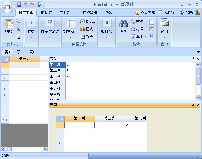Click the colorful users icon at ribbon right
The height and width of the screenshot is (159, 202).
click(197, 13)
